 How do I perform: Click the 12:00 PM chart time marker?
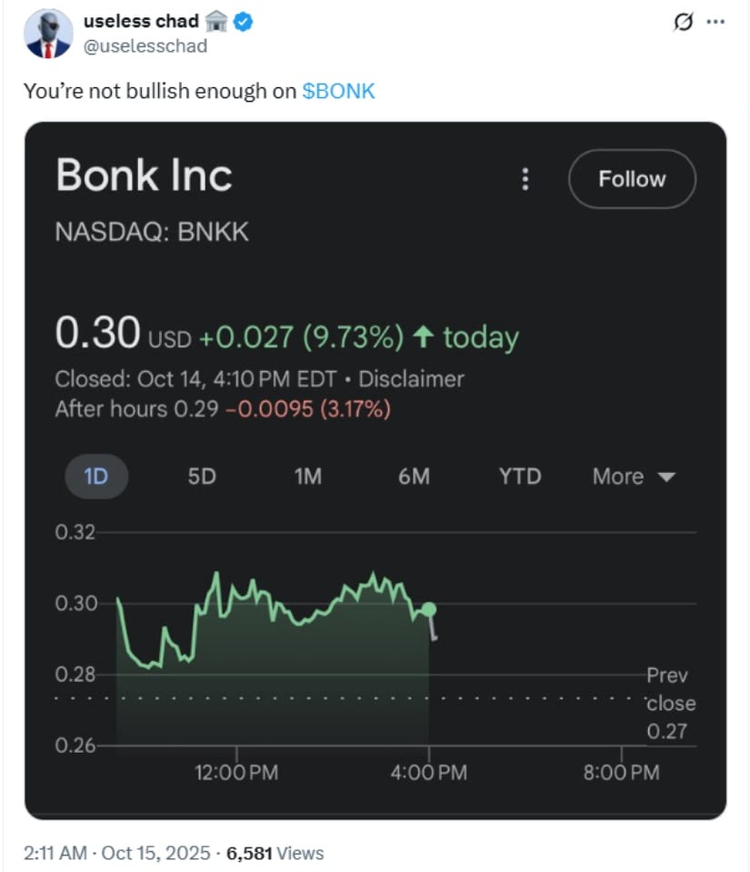click(x=236, y=773)
